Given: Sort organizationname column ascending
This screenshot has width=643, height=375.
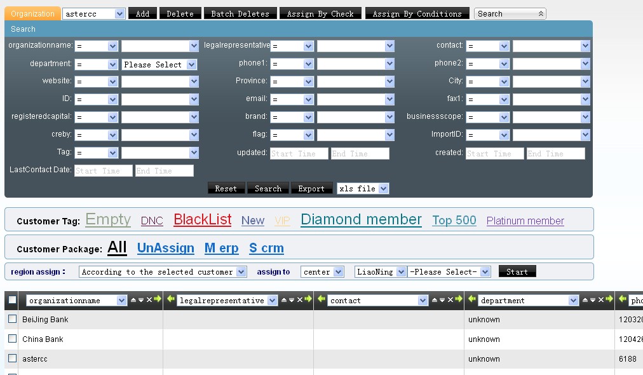Looking at the screenshot, I should (133, 300).
